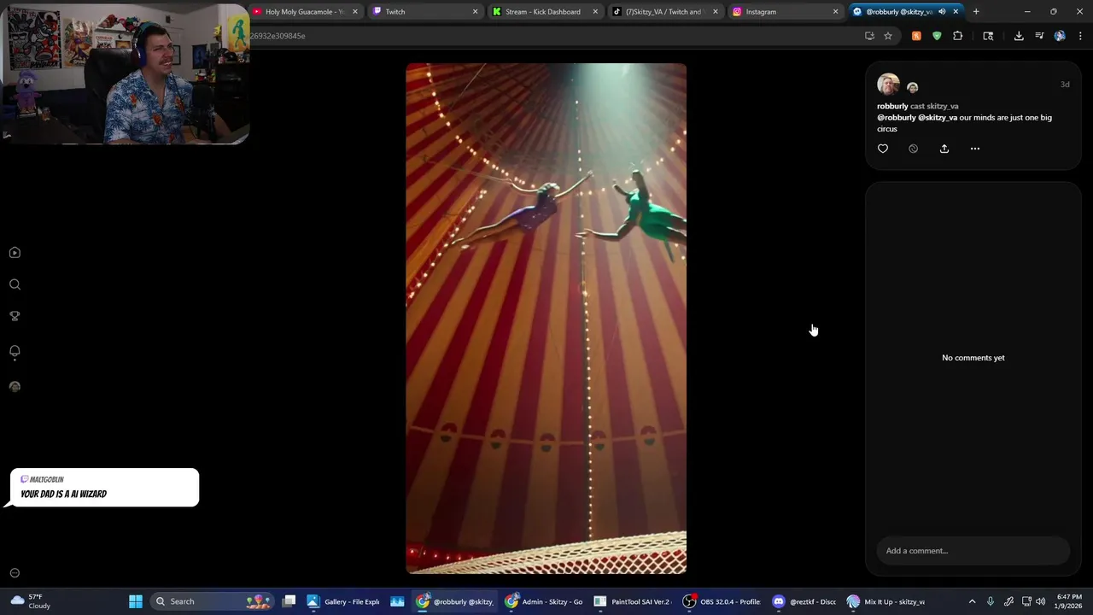The height and width of the screenshot is (615, 1093).
Task: Open search from the left sidebar magnifier
Action: (15, 284)
